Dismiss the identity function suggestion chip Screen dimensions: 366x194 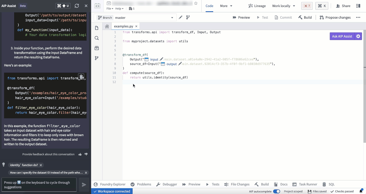(x=41, y=165)
